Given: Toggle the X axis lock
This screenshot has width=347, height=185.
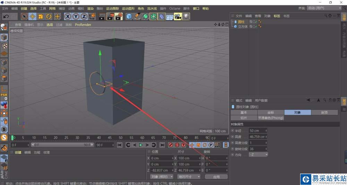Looking at the screenshot, I should coord(68,17).
